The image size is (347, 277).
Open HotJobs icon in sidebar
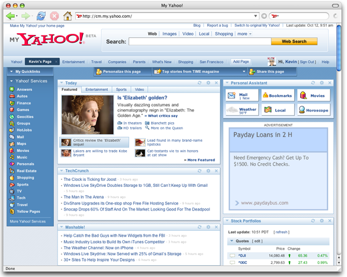pyautogui.click(x=12, y=130)
